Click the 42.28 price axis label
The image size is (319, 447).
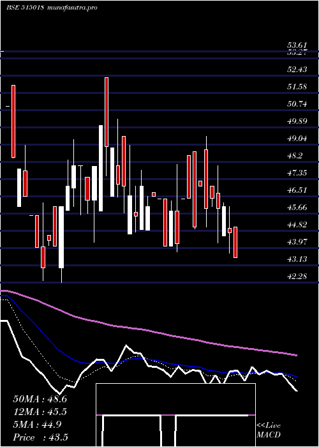coord(297,277)
